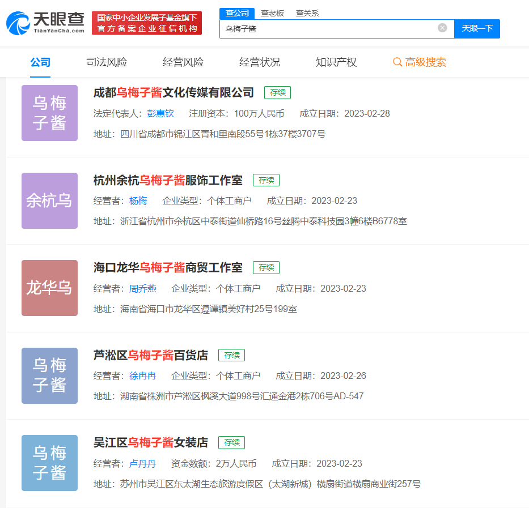Click the red 龙华乌 company logo thumbnail
The height and width of the screenshot is (508, 529).
pos(49,288)
